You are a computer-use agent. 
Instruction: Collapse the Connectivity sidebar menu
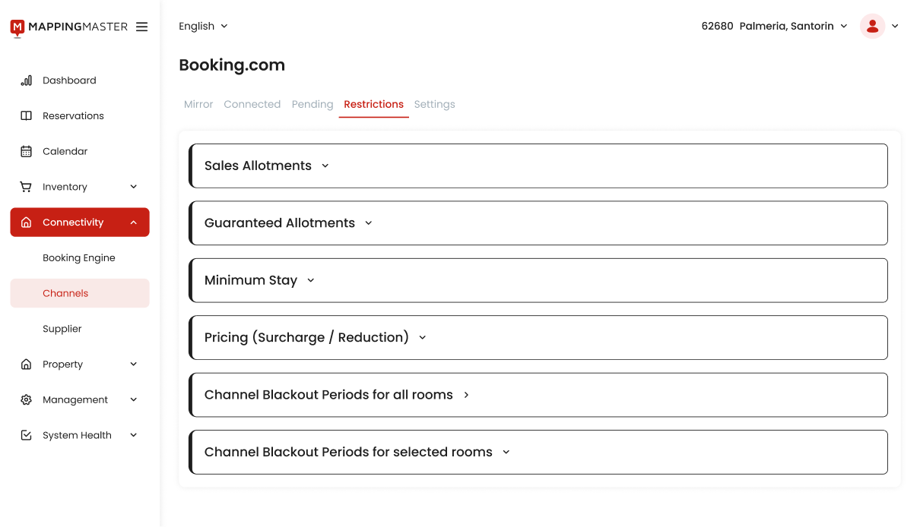coord(133,222)
